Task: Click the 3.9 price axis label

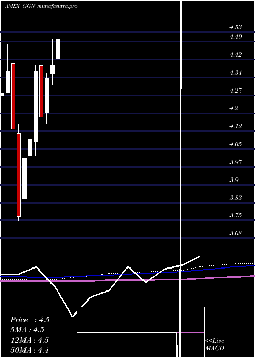Action: (234, 180)
